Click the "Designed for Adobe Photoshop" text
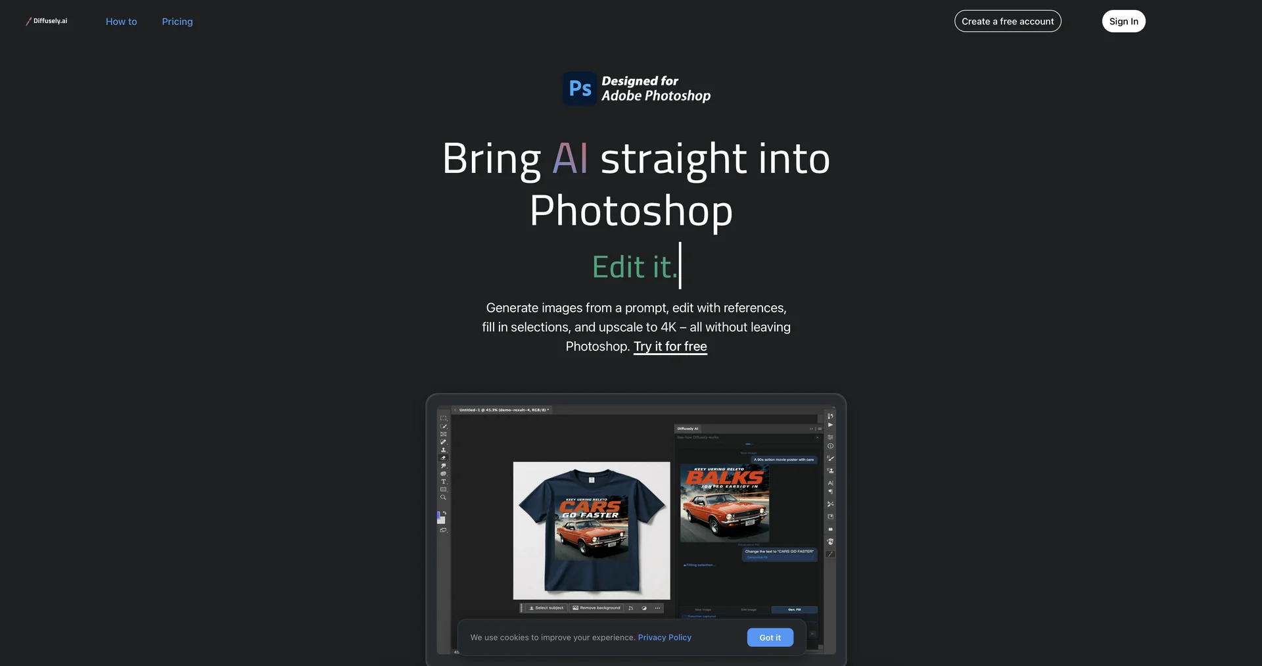This screenshot has height=666, width=1262. coord(656,88)
